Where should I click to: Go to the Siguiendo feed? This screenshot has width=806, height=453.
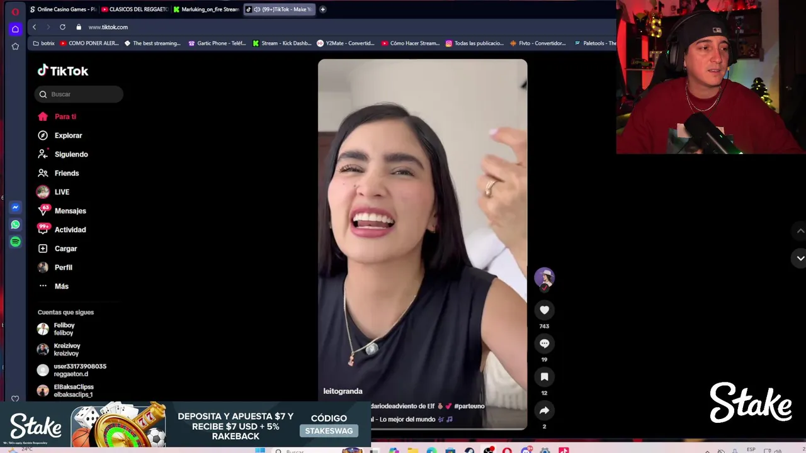coord(62,154)
